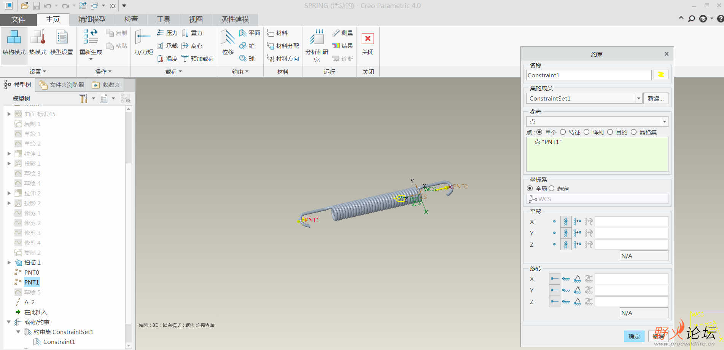The width and height of the screenshot is (724, 350).
Task: Open the 收藏夹 favorites tab
Action: (x=106, y=85)
